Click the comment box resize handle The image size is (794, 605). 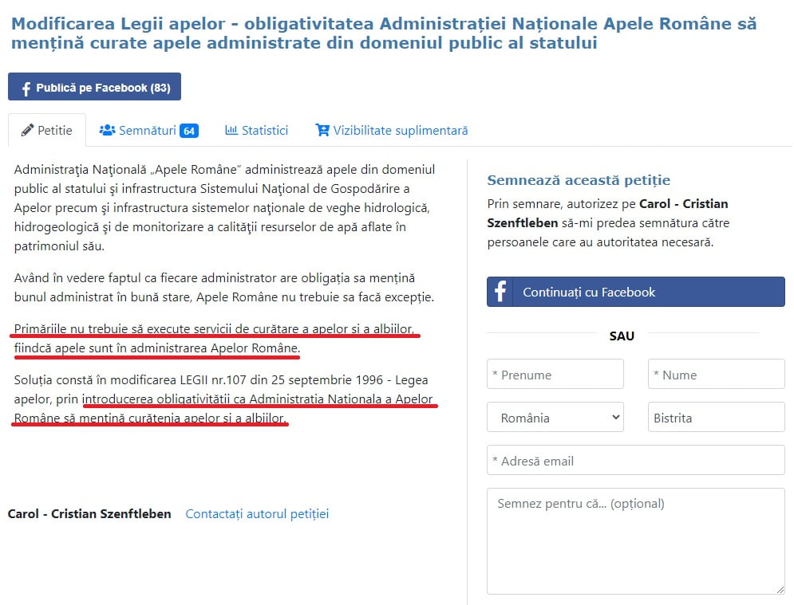[x=780, y=590]
